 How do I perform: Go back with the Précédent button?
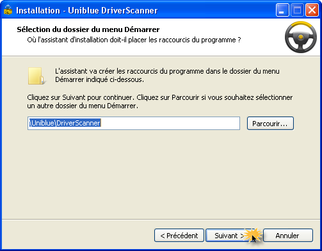pos(179,236)
